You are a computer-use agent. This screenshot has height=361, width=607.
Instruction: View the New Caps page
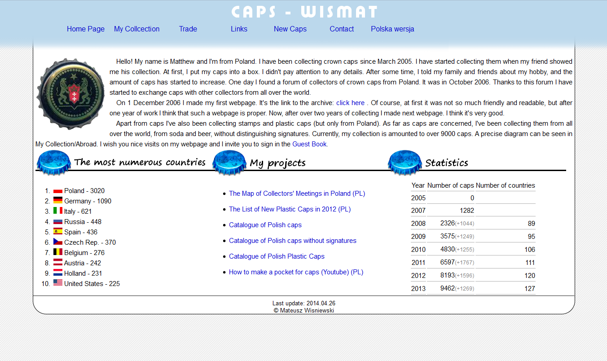[x=290, y=29]
